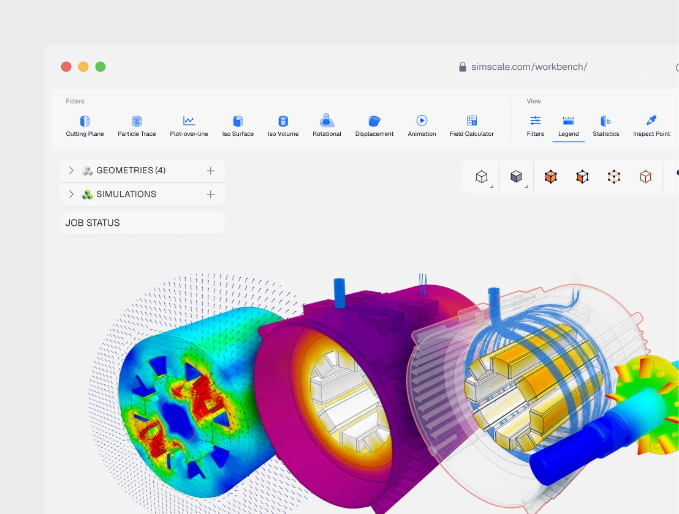Screen dimensions: 679x514
Task: Click the geometries cubes icon
Action: [x=88, y=171]
